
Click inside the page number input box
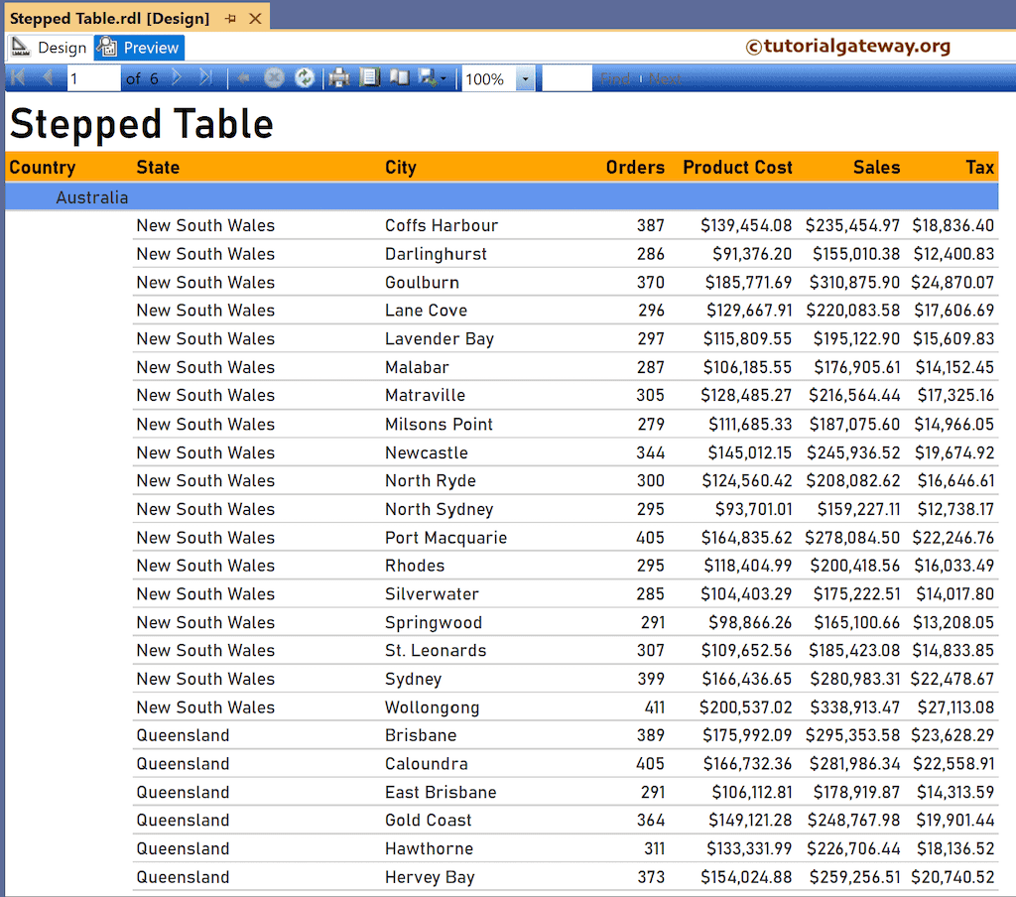[x=92, y=77]
